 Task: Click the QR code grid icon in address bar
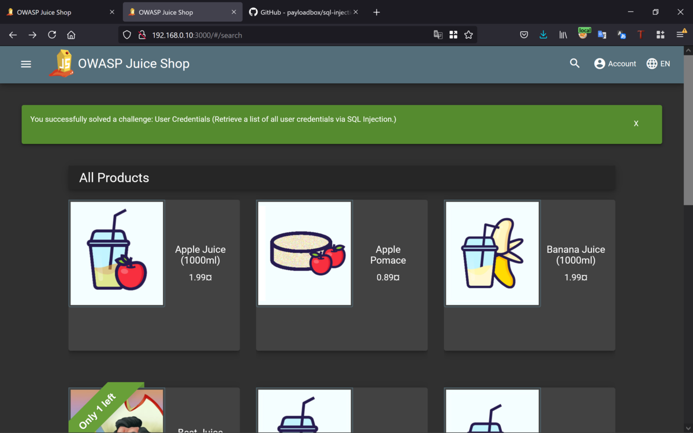point(453,35)
